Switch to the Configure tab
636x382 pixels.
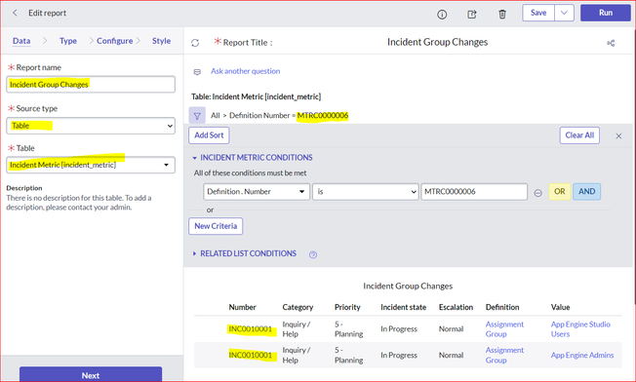[x=115, y=41]
